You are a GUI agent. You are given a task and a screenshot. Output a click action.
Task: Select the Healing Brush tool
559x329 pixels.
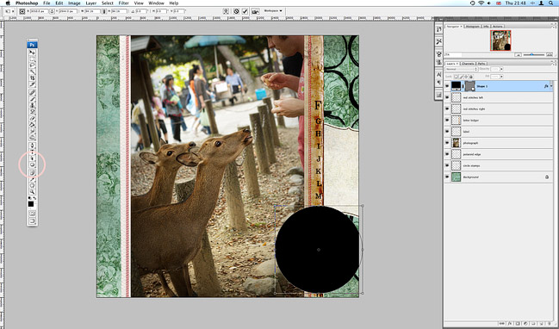point(32,93)
